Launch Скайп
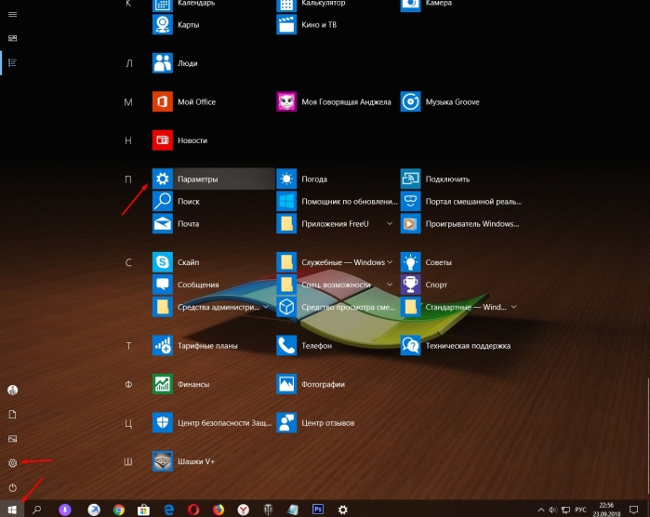This screenshot has height=517, width=650. coord(176,262)
